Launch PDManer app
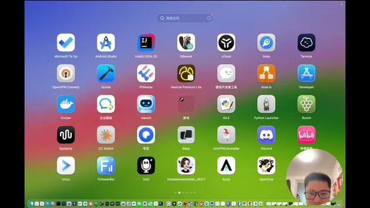This screenshot has width=370, height=208. 146,73
